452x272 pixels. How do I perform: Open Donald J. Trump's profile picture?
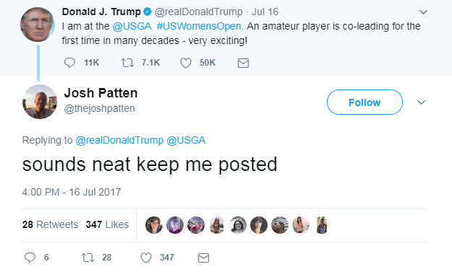click(x=38, y=25)
